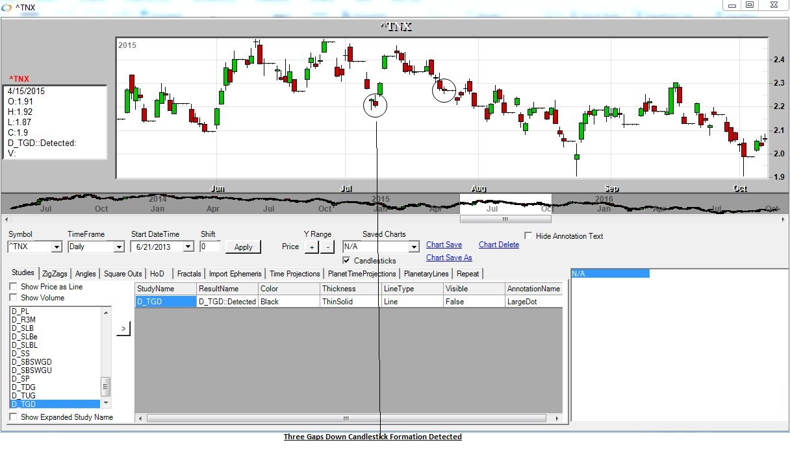Click the Shift input field
790x449 pixels.
tap(210, 247)
